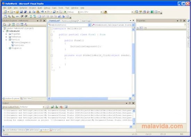This screenshot has height=137, width=191.
Task: Expand the References node in Solution Explorer
Action: (x=6, y=37)
